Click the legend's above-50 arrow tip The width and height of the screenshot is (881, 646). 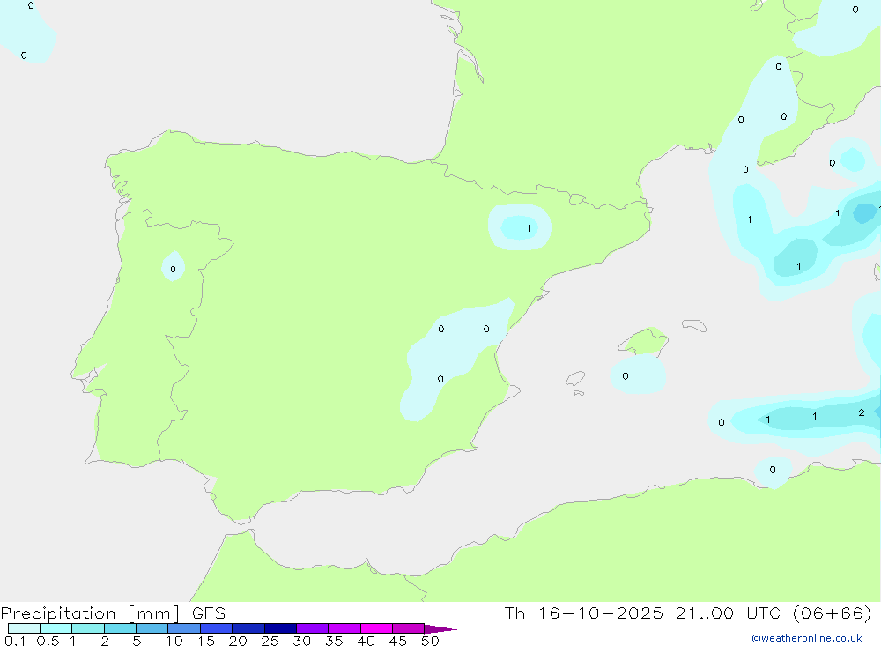pos(440,629)
